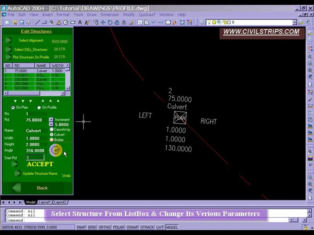
Task: Select the Extend tool icon
Action: pyautogui.click(x=161, y=23)
